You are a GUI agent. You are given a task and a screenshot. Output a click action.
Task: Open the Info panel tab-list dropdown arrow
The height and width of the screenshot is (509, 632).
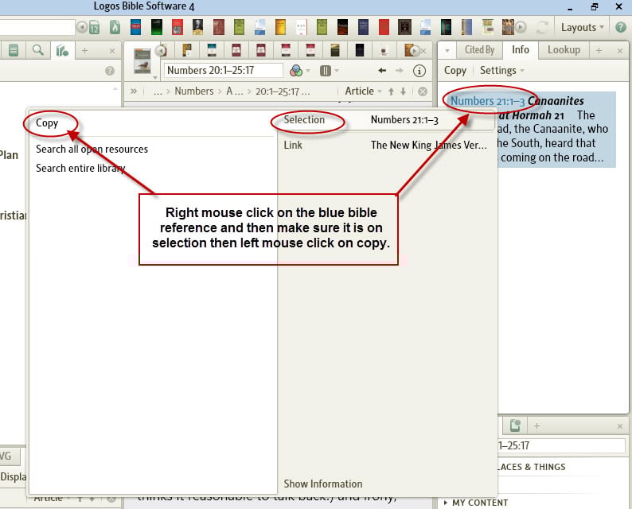point(447,51)
